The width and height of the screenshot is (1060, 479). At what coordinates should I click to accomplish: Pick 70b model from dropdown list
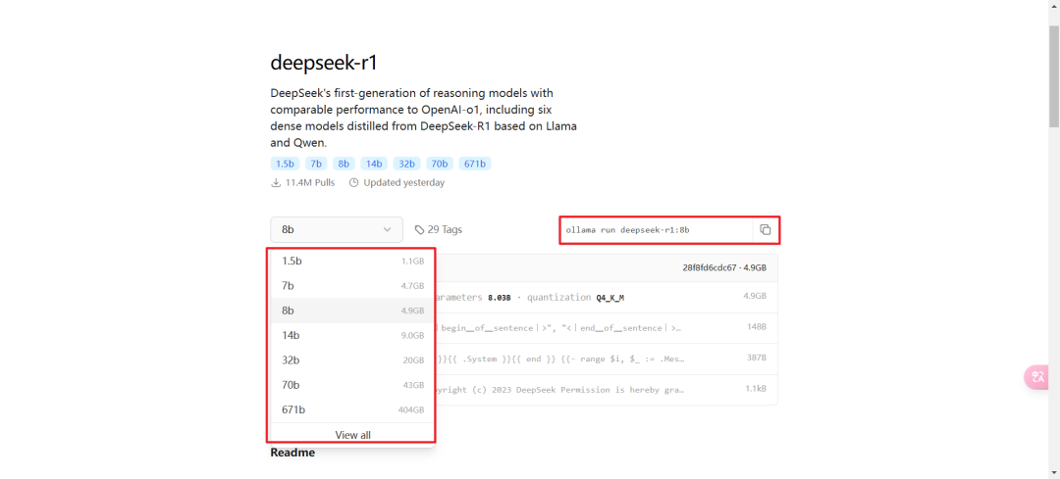pyautogui.click(x=353, y=385)
